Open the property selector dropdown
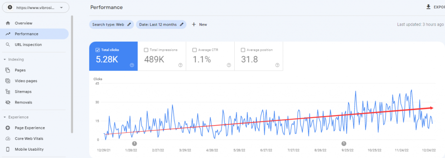The height and width of the screenshot is (158, 445). (x=36, y=8)
